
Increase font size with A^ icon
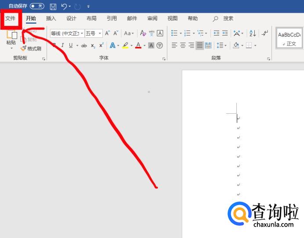pos(107,33)
